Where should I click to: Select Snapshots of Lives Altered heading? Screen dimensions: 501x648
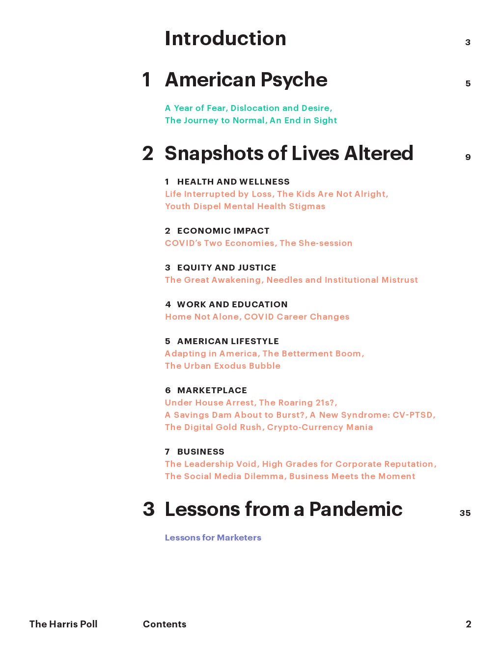pos(289,154)
